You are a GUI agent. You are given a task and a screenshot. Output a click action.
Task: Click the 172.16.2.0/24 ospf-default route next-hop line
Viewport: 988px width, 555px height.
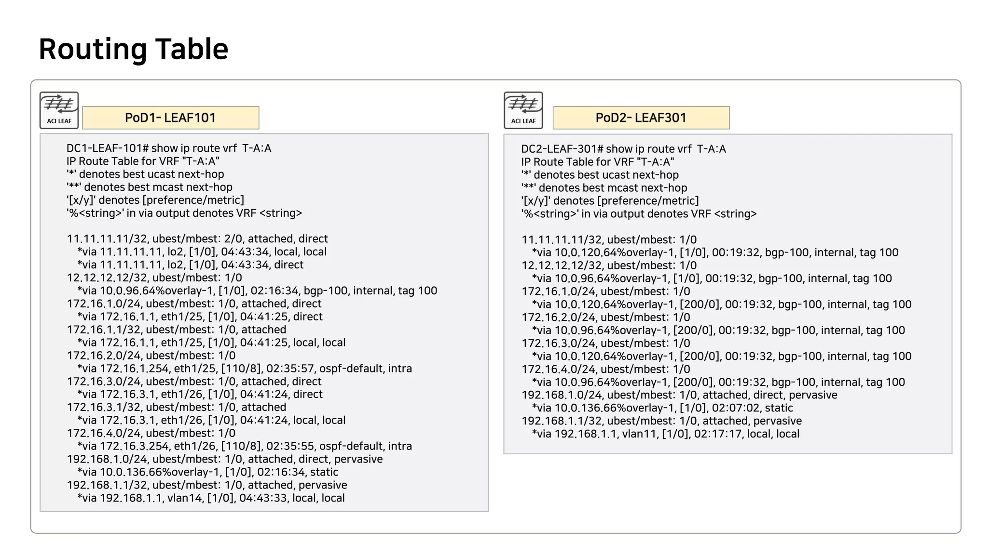244,369
